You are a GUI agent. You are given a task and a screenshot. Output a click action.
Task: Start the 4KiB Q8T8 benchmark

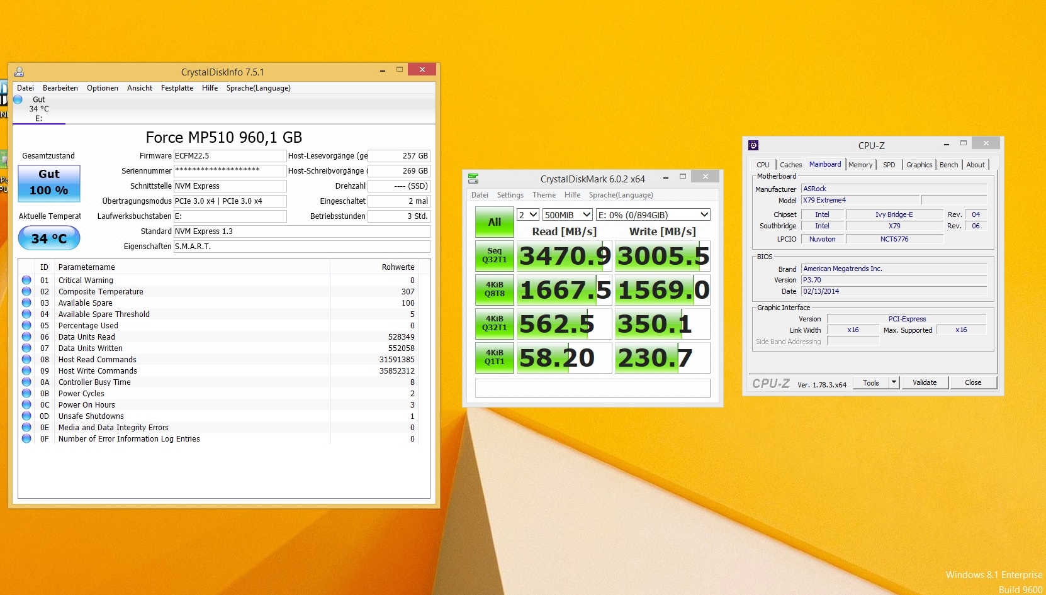click(x=495, y=289)
